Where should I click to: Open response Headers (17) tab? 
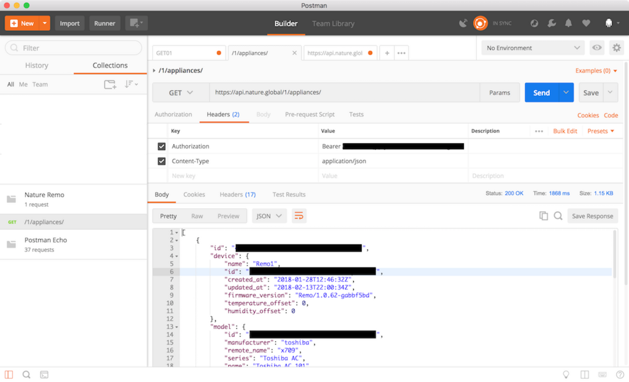pyautogui.click(x=238, y=195)
